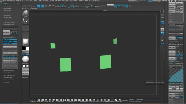Screen dimensions: 186x104
Task: Select the MaskPen brush icon
Action: click(x=39, y=100)
